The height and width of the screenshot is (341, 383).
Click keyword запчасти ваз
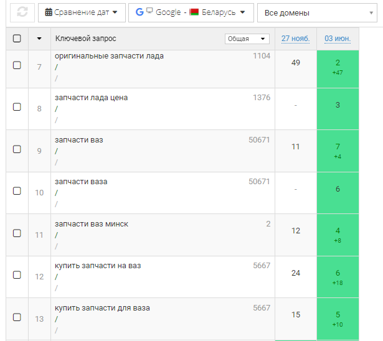coord(79,140)
